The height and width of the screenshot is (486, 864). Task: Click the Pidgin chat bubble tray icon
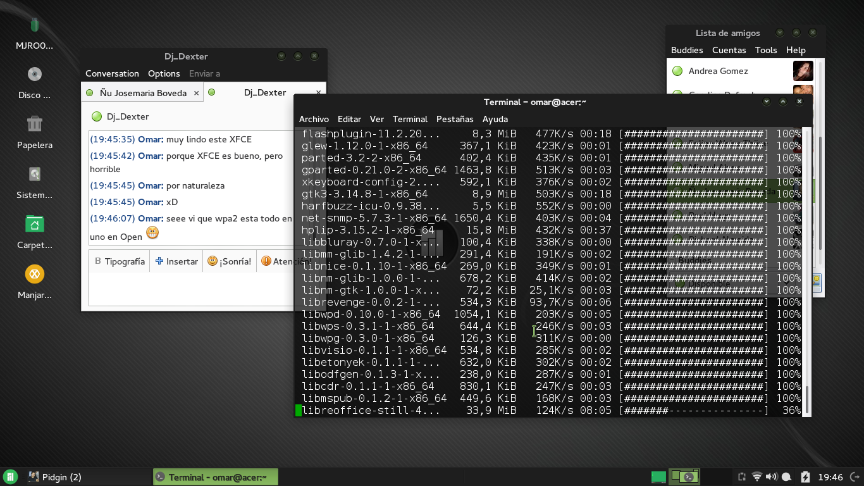click(787, 477)
